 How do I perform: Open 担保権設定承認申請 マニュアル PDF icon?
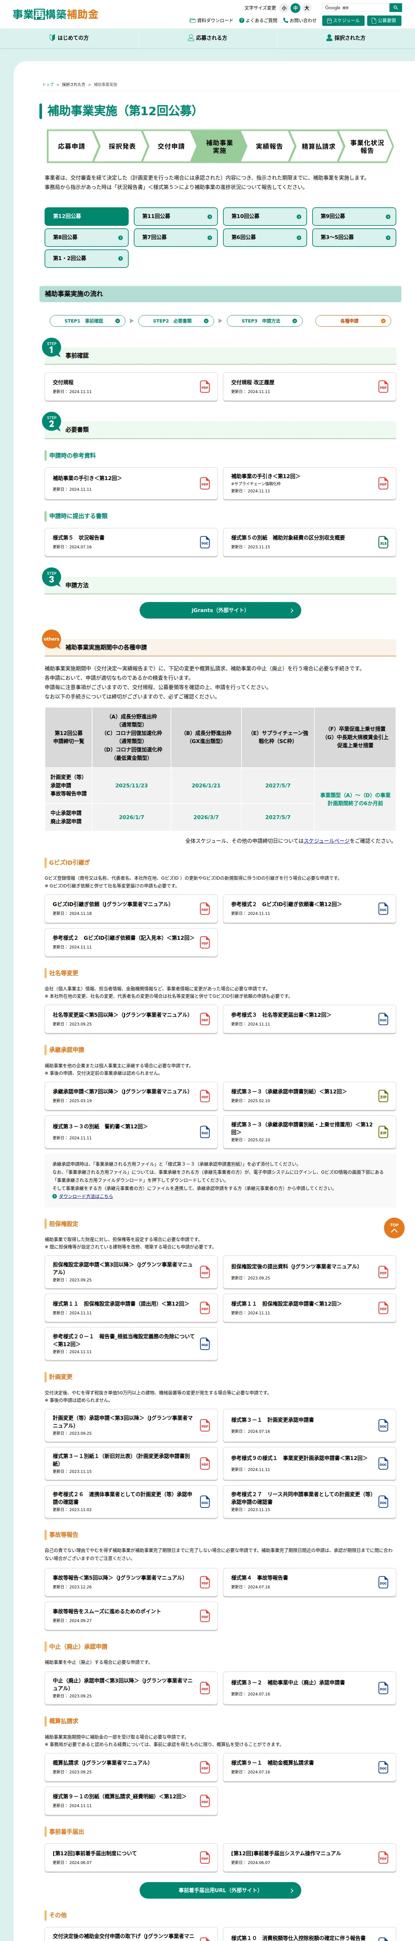click(204, 1272)
